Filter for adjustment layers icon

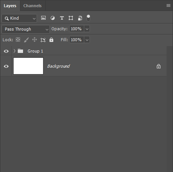point(53,18)
